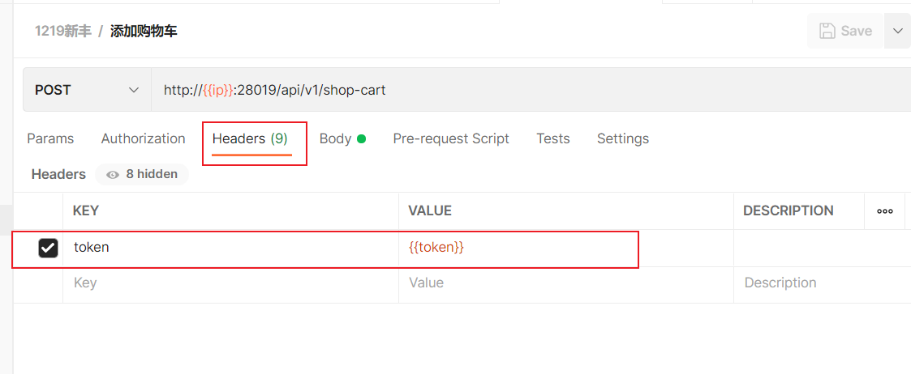Click the empty Description input cell
This screenshot has width=911, height=374.
819,283
